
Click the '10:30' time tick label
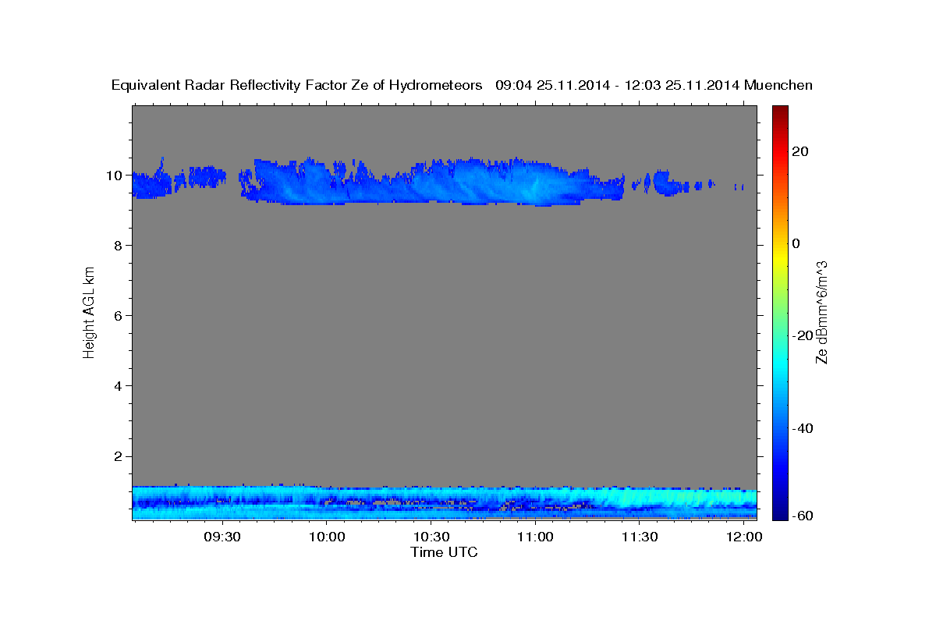431,537
